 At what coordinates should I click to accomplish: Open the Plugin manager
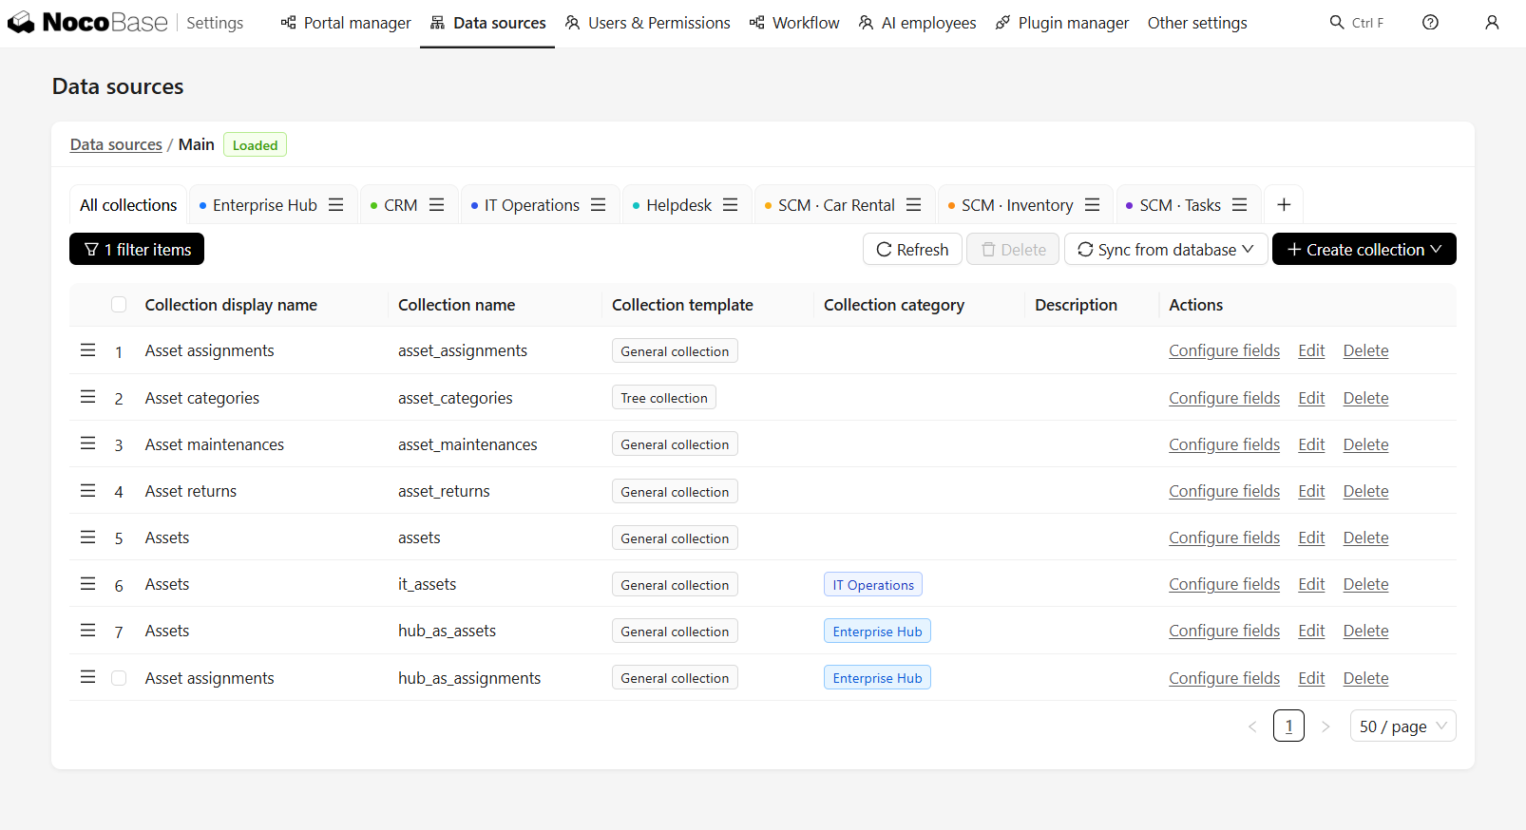pyautogui.click(x=1062, y=23)
